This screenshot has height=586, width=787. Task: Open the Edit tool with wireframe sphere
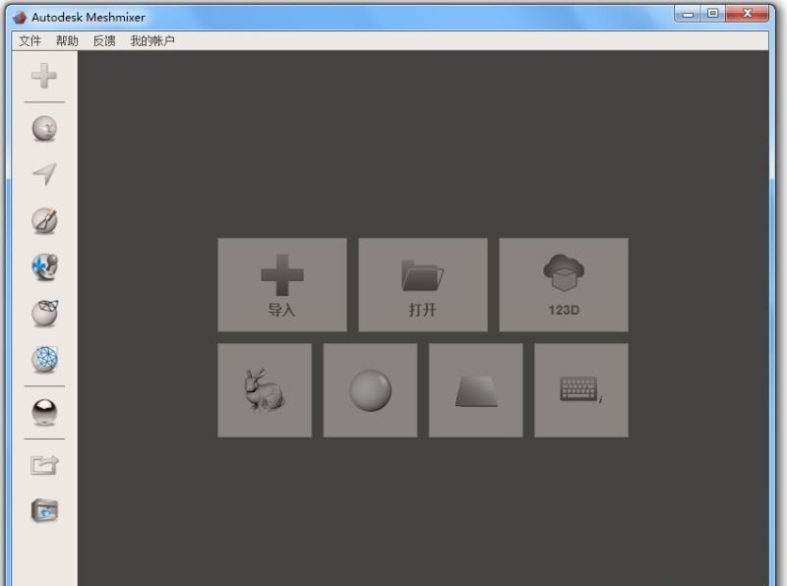pyautogui.click(x=44, y=313)
